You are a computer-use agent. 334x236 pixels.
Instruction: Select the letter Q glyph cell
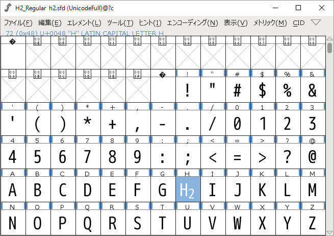[x=88, y=223]
